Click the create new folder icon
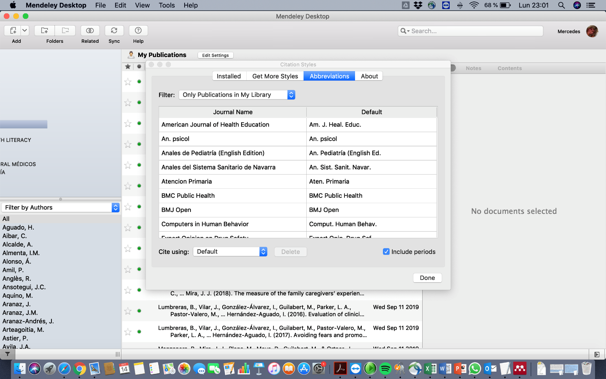Image resolution: width=606 pixels, height=379 pixels. click(x=44, y=31)
